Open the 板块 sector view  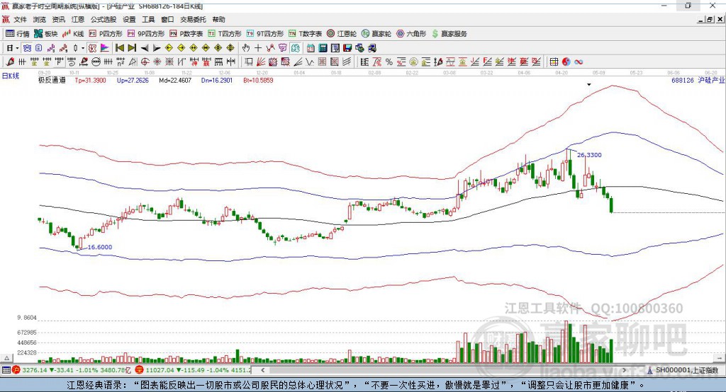(x=46, y=34)
